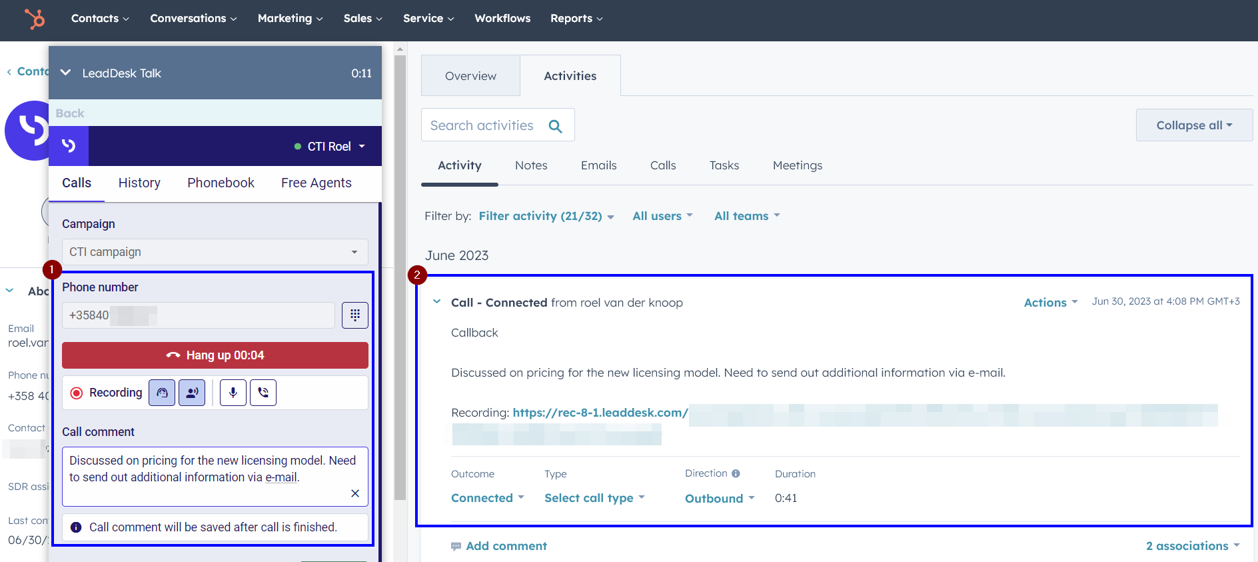Image resolution: width=1258 pixels, height=562 pixels.
Task: Open the Service menu
Action: click(428, 19)
